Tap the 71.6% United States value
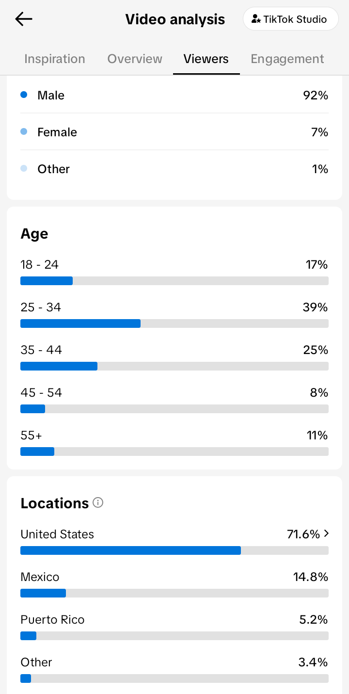This screenshot has height=694, width=349. [303, 534]
